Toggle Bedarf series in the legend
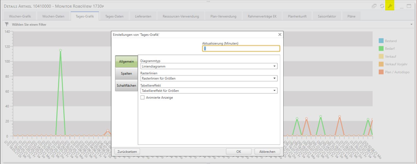 click(387, 49)
